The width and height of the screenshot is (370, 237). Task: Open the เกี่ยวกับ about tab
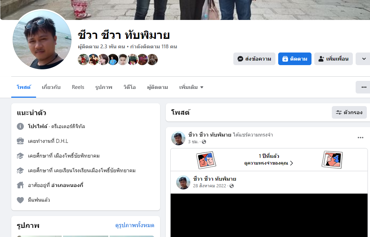pyautogui.click(x=51, y=87)
